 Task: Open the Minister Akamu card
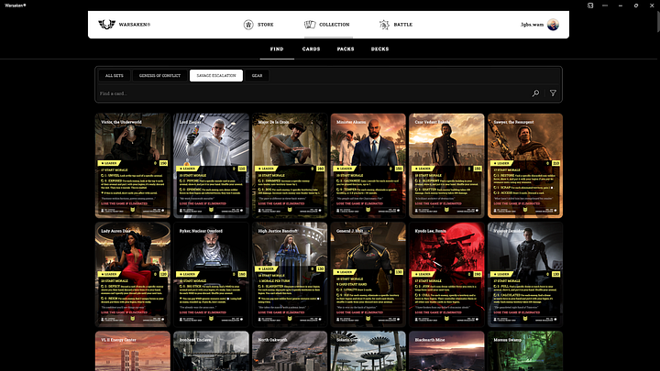[x=368, y=165]
